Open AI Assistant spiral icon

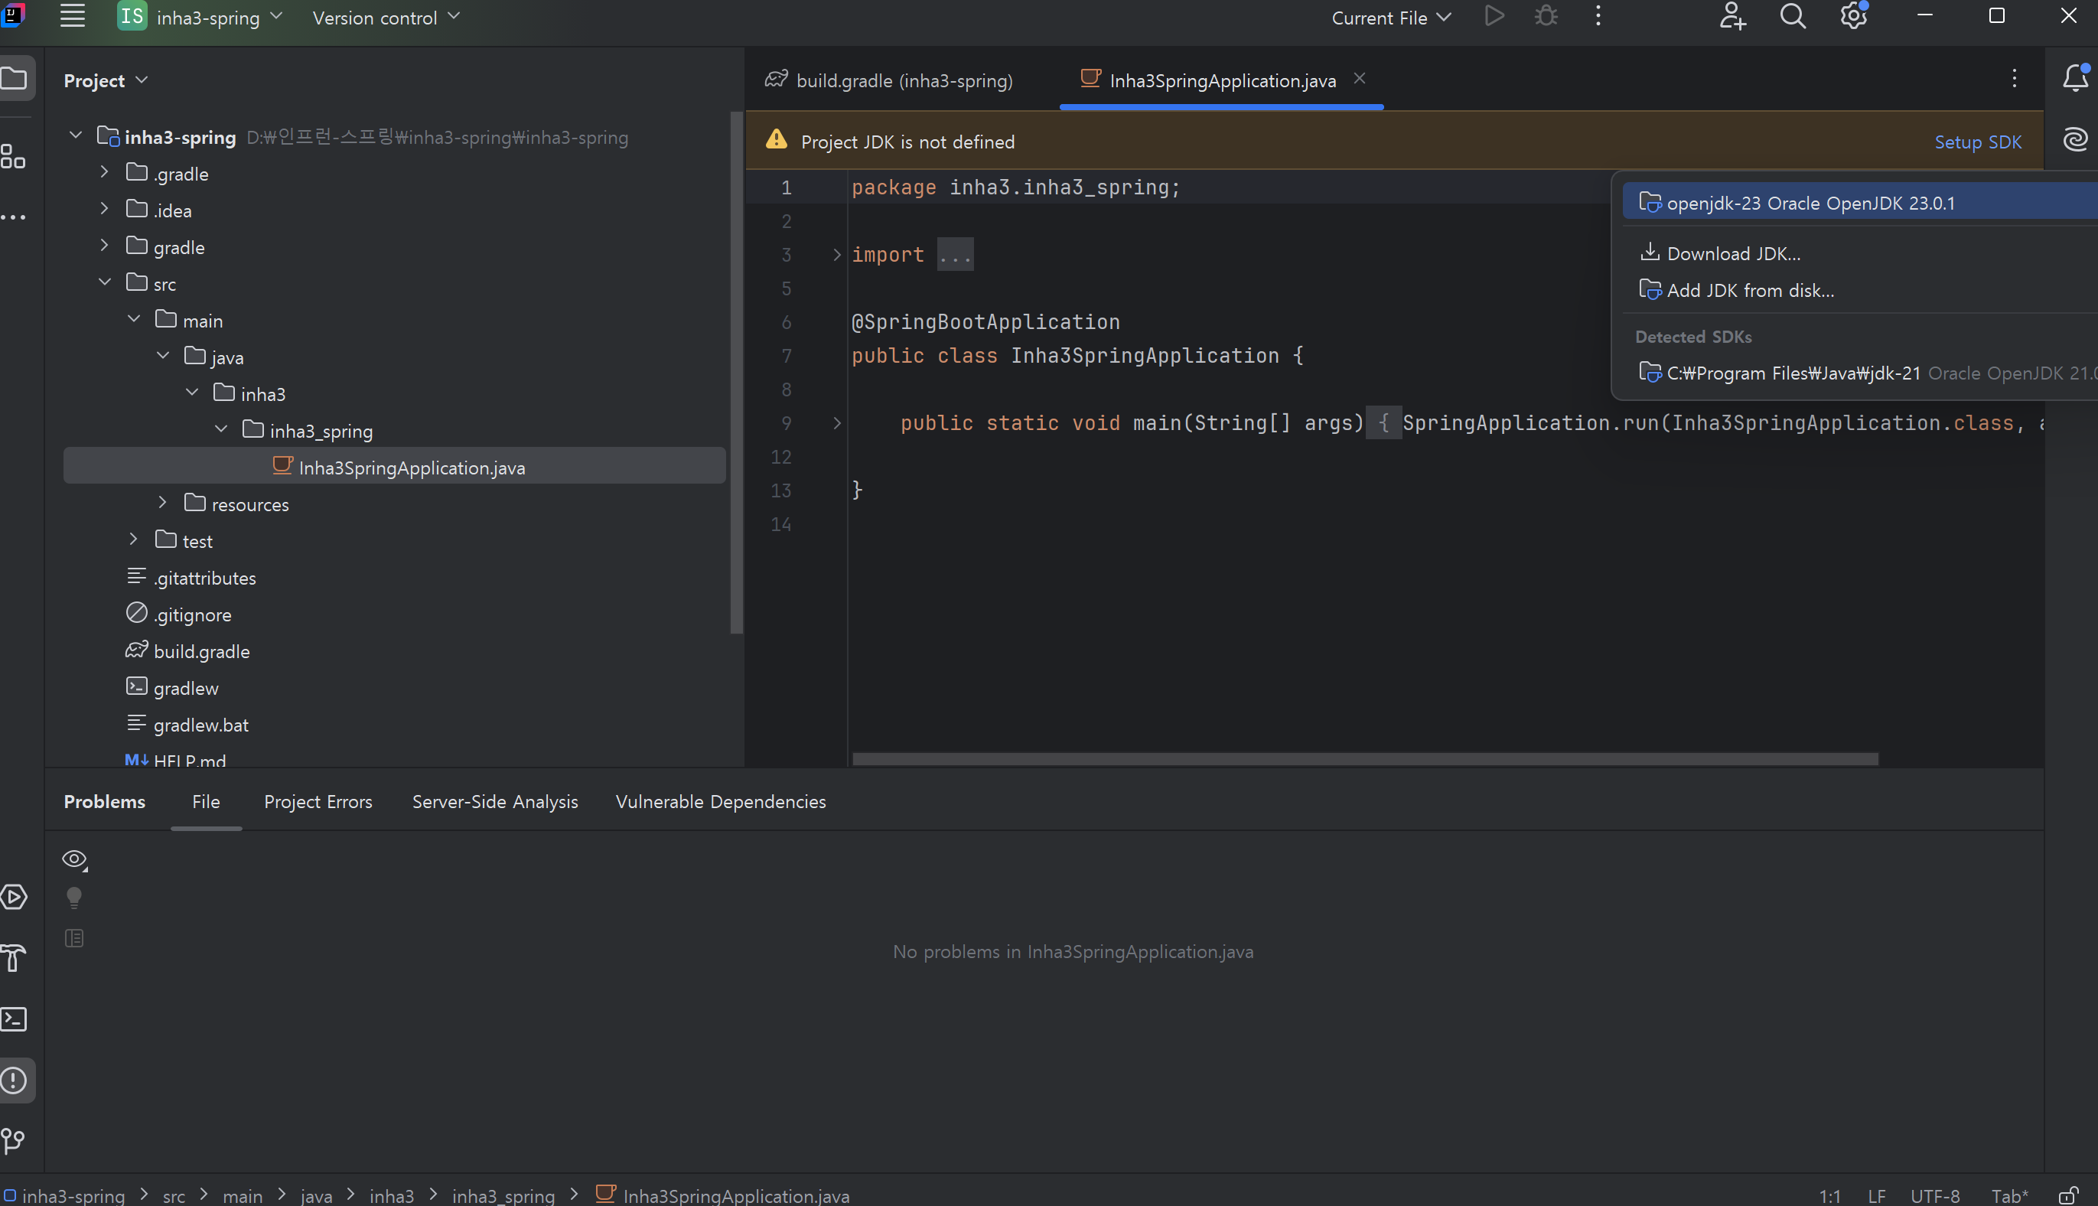pos(2076,139)
